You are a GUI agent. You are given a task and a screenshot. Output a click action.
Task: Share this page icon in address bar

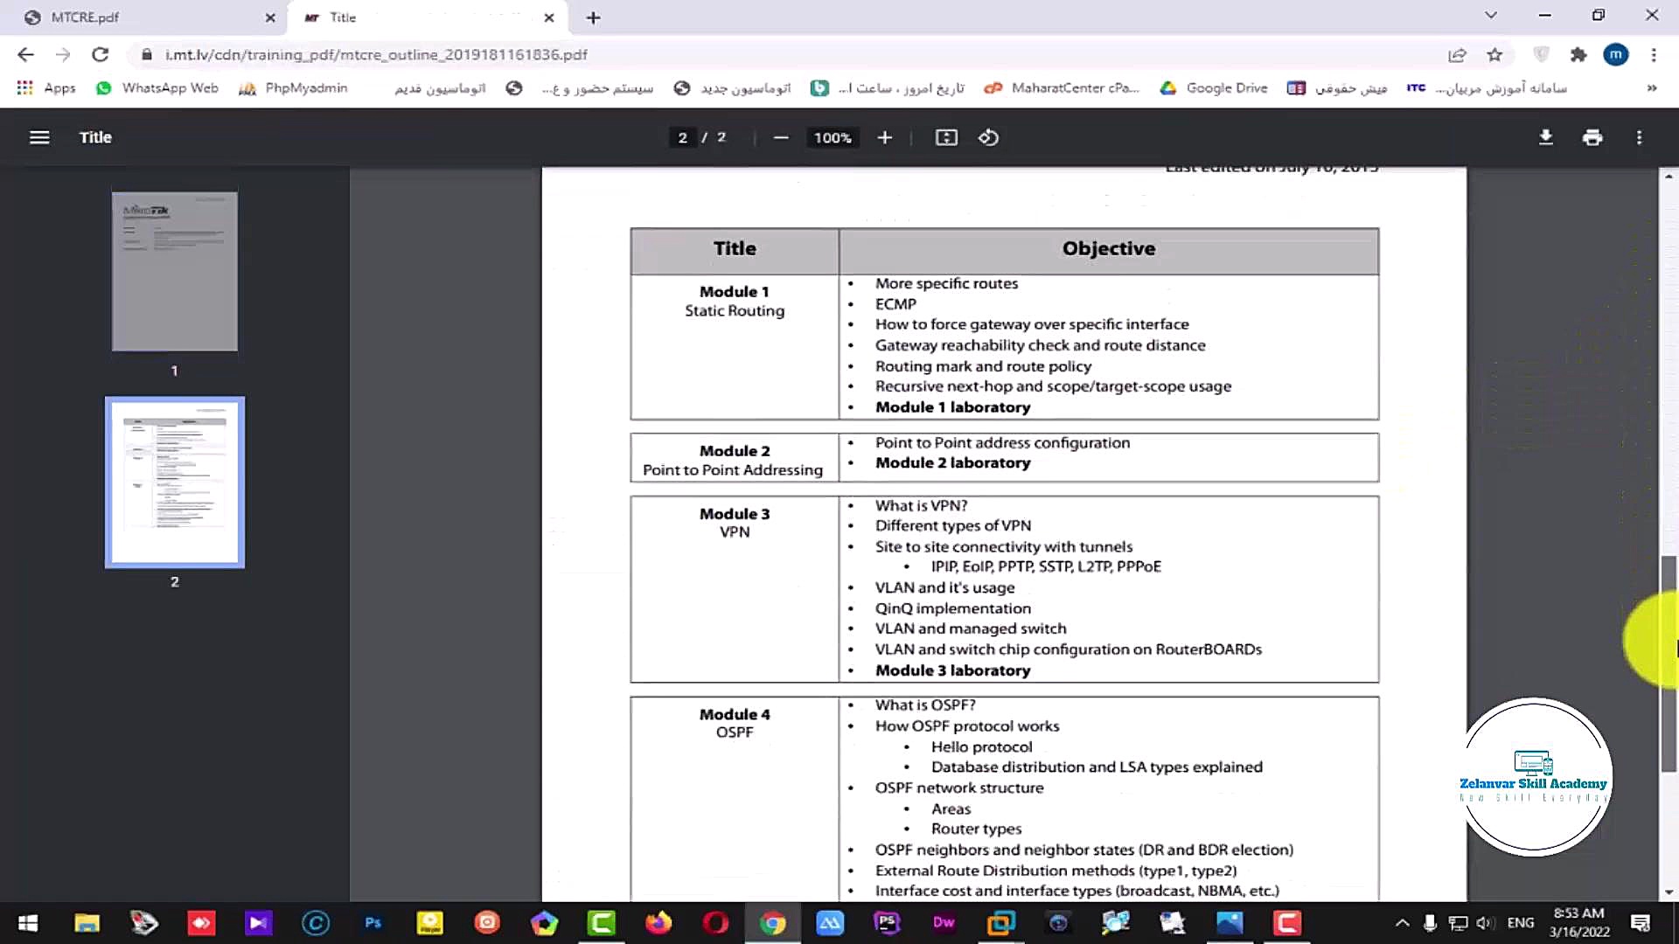[x=1457, y=55]
